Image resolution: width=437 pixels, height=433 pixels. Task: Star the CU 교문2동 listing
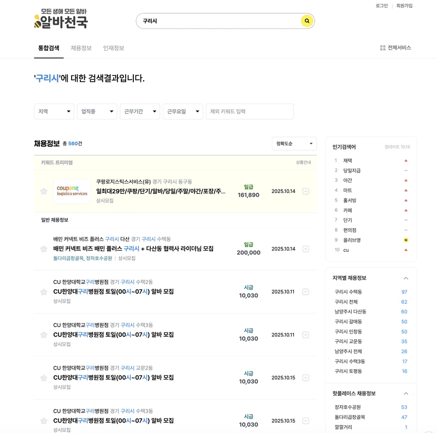pos(44,378)
